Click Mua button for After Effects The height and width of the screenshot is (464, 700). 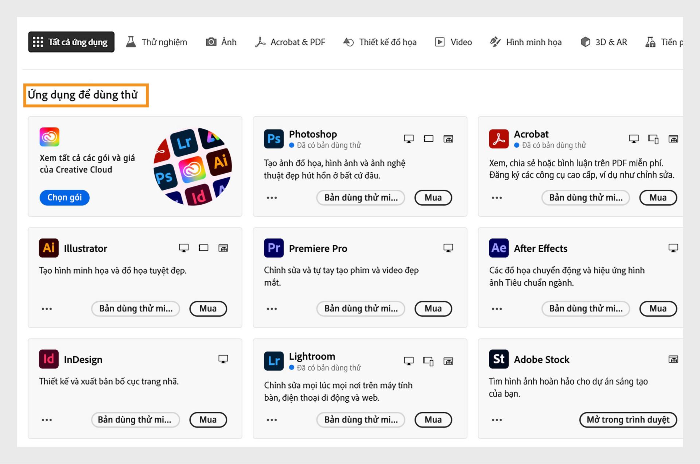tap(658, 309)
